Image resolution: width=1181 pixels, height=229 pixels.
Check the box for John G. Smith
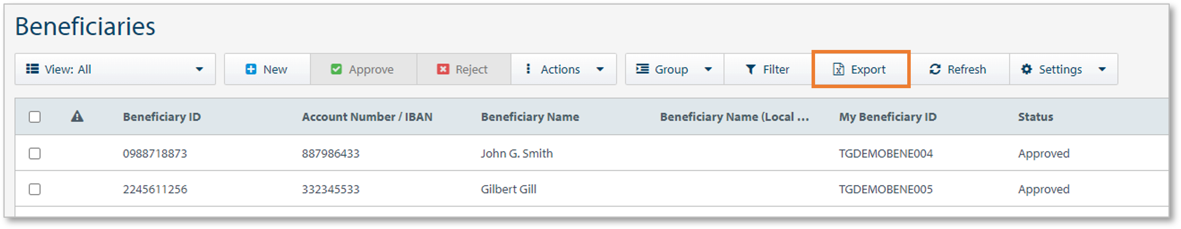35,153
